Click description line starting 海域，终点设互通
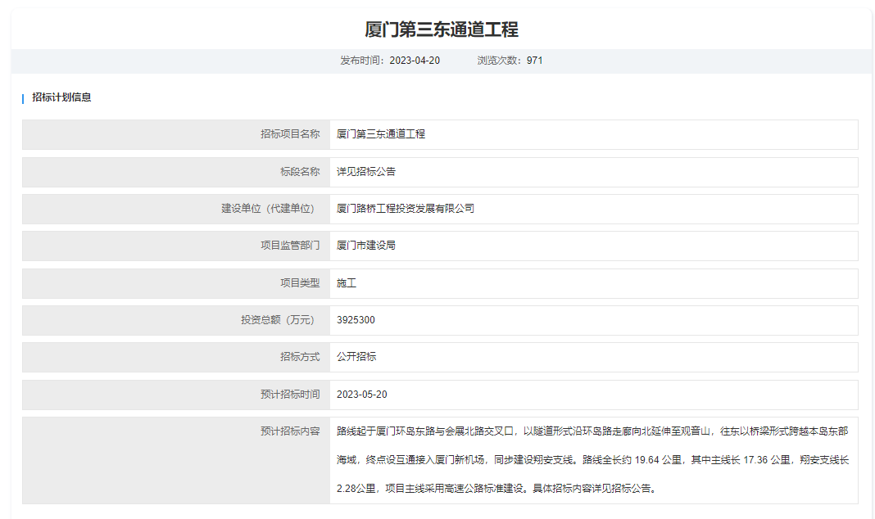Screen dimensions: 875x519 click(592, 460)
